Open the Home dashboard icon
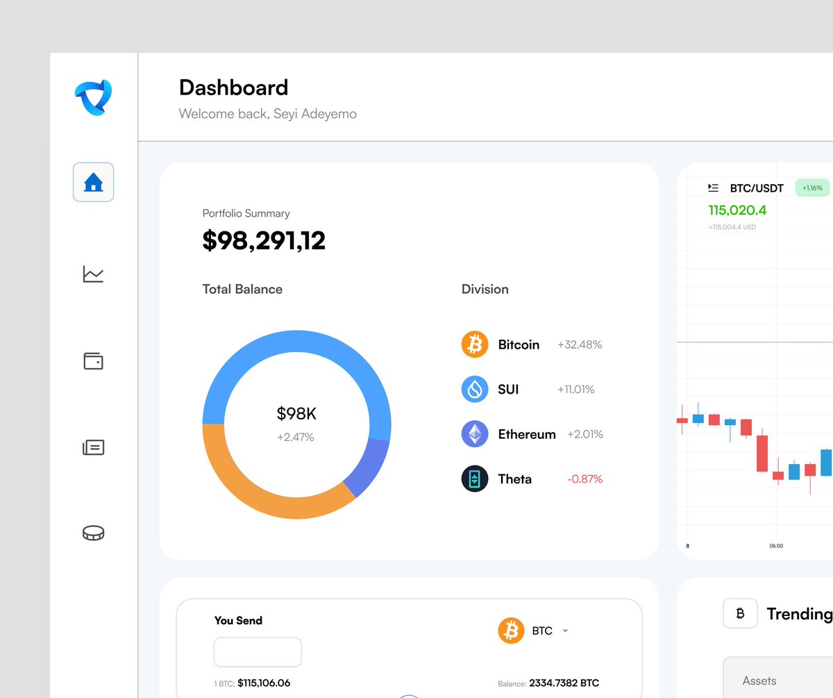 pos(93,182)
